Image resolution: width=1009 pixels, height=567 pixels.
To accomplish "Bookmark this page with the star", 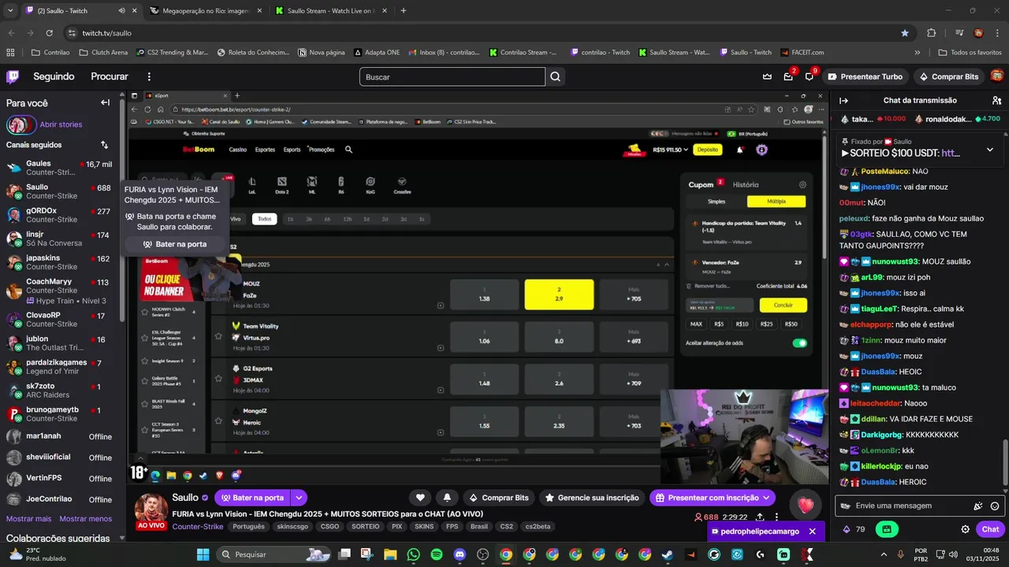I will [x=905, y=33].
